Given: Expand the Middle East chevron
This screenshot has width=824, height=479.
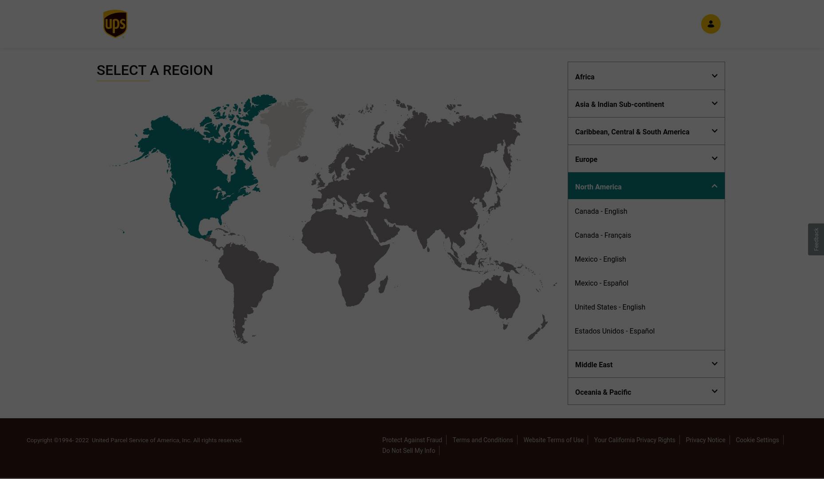Looking at the screenshot, I should coord(714,364).
